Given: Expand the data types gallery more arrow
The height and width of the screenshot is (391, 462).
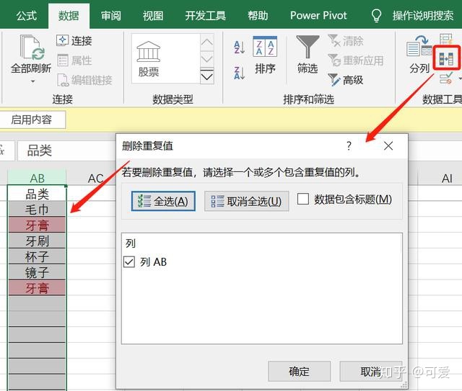Looking at the screenshot, I should pos(207,77).
